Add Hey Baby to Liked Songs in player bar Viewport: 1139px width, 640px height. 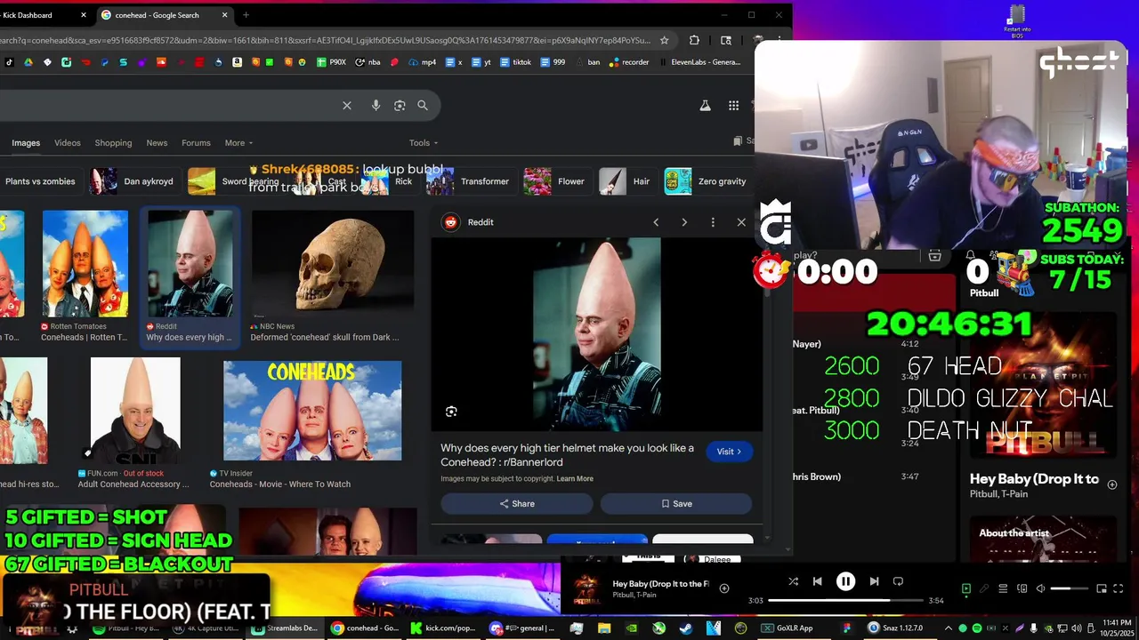tap(724, 588)
